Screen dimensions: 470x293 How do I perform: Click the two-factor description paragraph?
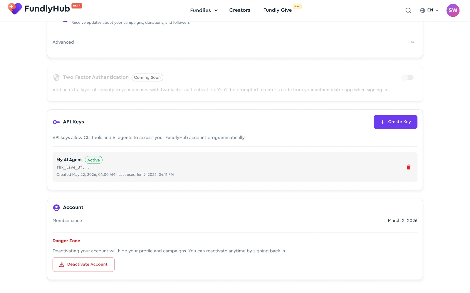[220, 90]
